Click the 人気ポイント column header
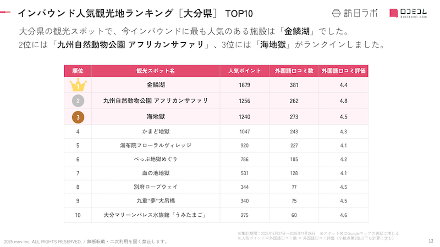Image resolution: width=440 pixels, height=247 pixels. 245,71
